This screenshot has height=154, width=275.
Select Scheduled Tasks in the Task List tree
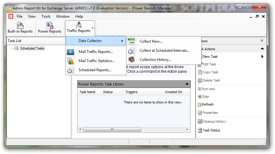tap(32, 48)
